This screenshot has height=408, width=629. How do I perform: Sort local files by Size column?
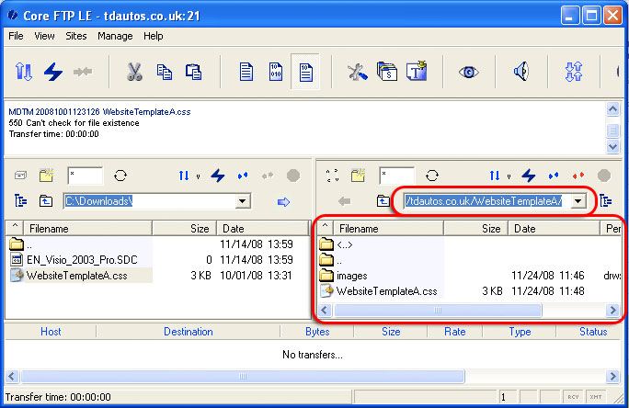point(184,229)
